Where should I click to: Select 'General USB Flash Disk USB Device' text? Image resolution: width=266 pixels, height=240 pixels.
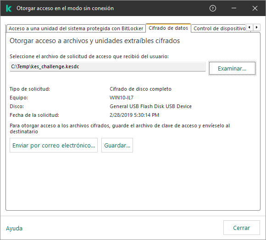point(150,106)
